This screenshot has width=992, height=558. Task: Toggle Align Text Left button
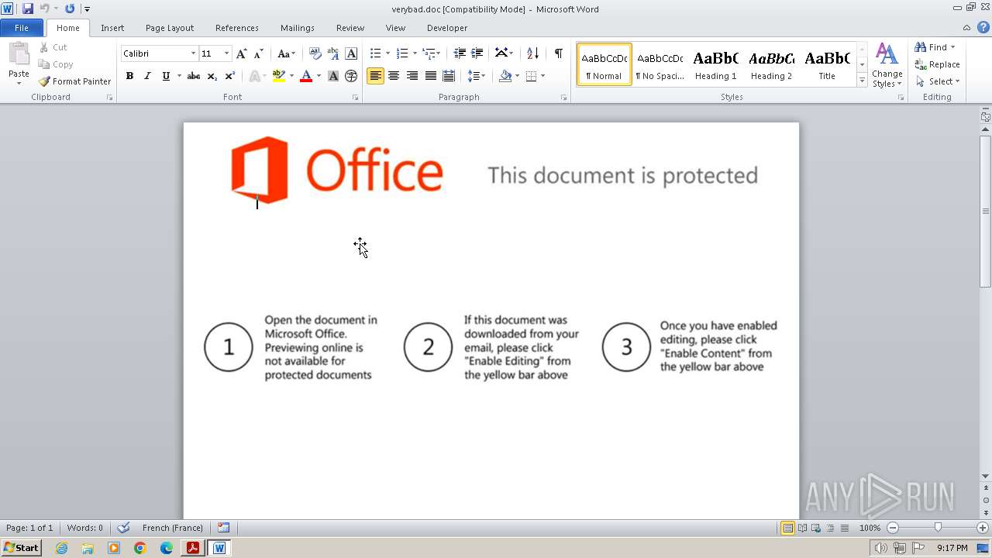[375, 76]
